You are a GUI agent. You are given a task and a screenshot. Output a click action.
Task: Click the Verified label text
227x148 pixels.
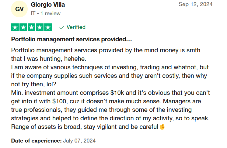pos(76,27)
